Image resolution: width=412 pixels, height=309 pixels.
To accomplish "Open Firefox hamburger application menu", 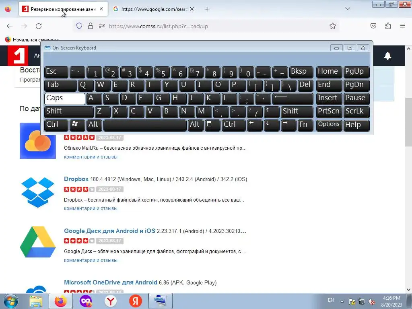I will tap(402, 26).
